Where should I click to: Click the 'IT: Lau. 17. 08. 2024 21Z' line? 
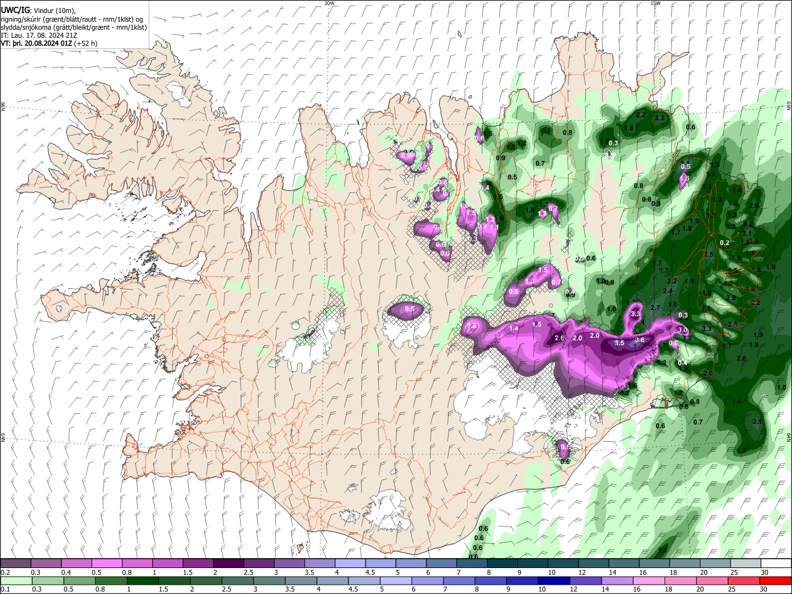pos(38,36)
